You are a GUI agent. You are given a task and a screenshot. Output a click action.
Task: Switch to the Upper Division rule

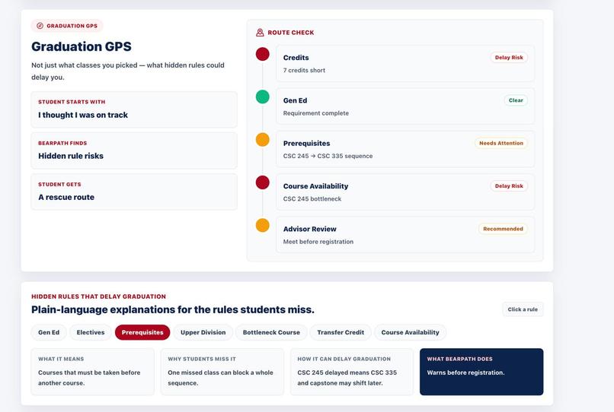(203, 332)
